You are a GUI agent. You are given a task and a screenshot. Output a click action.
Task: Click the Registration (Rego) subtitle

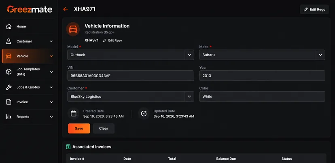point(99,32)
